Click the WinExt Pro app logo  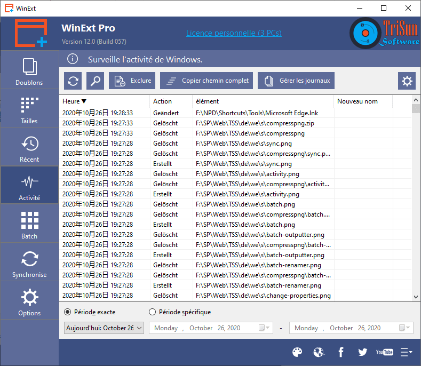tap(31, 33)
